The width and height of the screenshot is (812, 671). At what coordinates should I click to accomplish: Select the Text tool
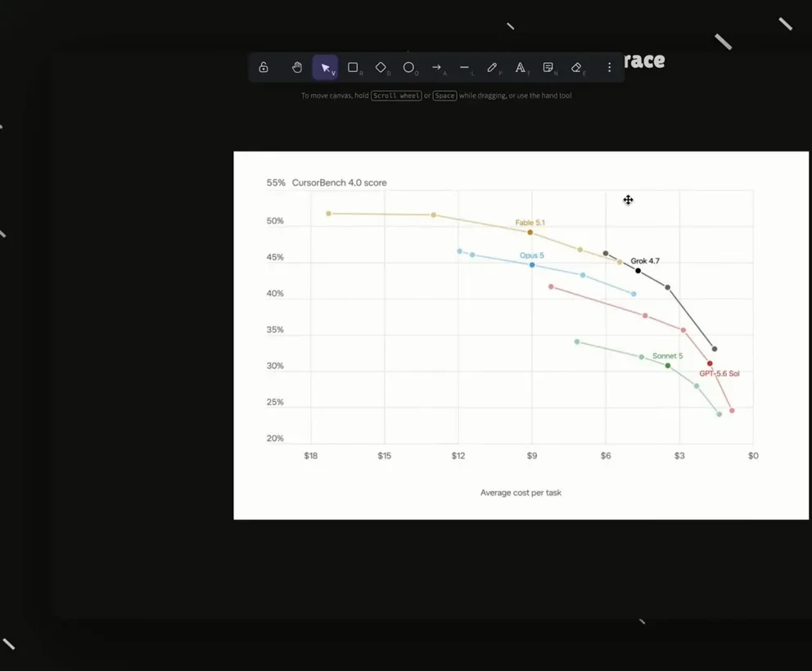click(521, 67)
